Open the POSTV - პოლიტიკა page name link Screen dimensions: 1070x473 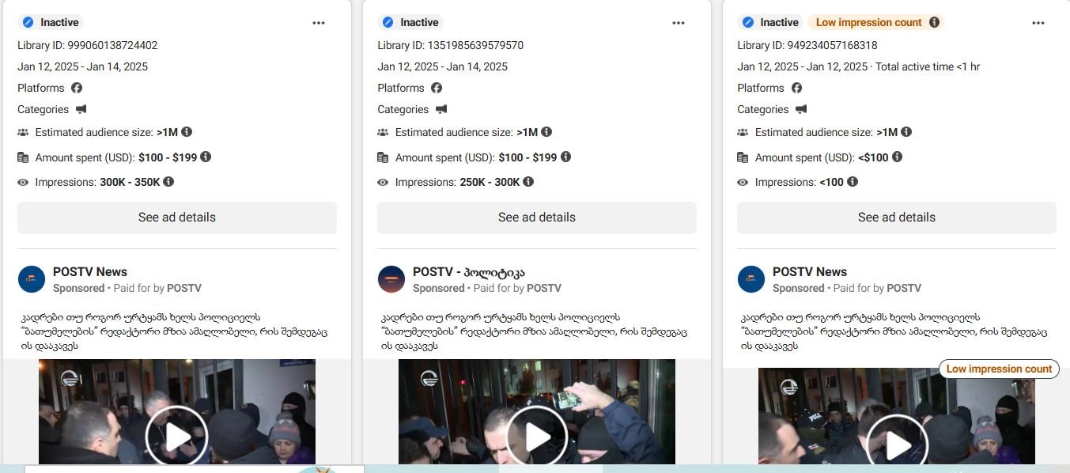coord(468,272)
